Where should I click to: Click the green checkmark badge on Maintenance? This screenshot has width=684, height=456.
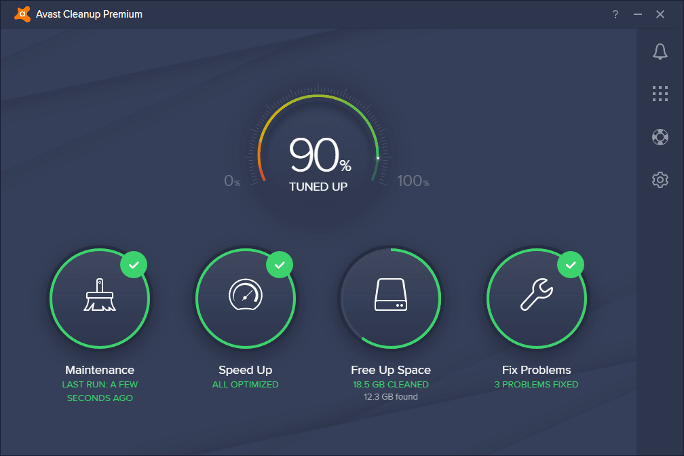134,265
